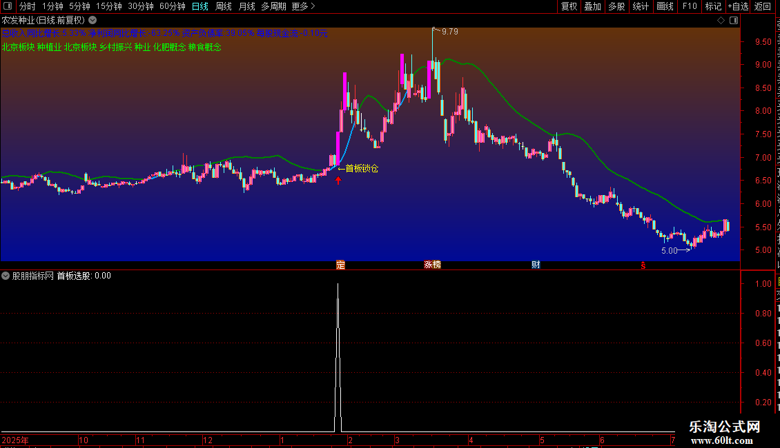780x448 pixels.
Task: Click the 9.79 high price label
Action: (449, 32)
